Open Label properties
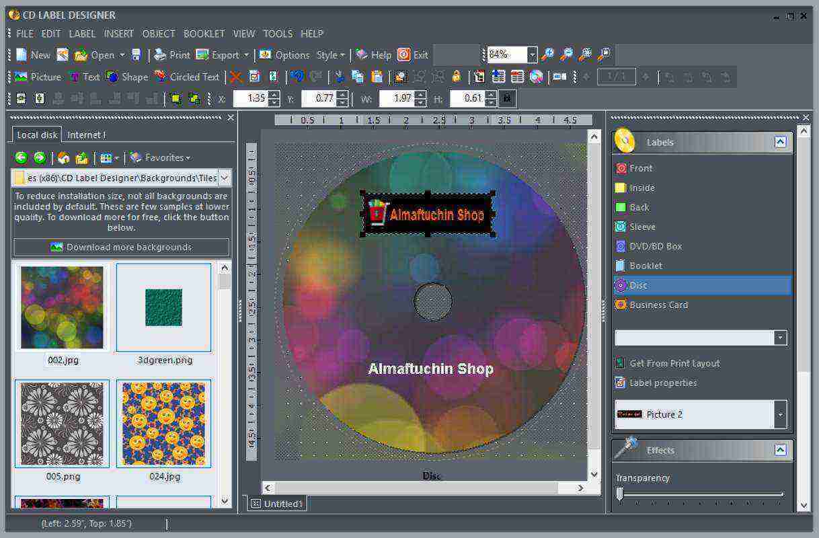The image size is (819, 538). click(x=656, y=383)
